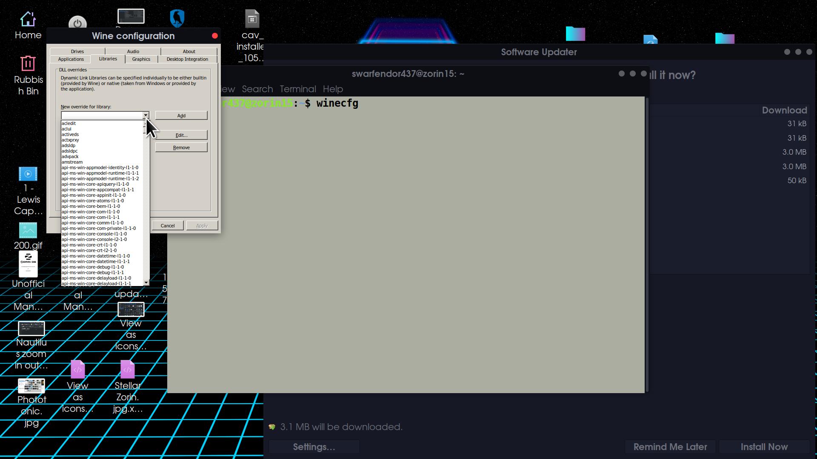Image resolution: width=817 pixels, height=459 pixels.
Task: Switch to the Graphics tab
Action: coord(141,59)
